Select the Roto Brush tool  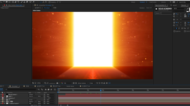[x=30, y=2]
